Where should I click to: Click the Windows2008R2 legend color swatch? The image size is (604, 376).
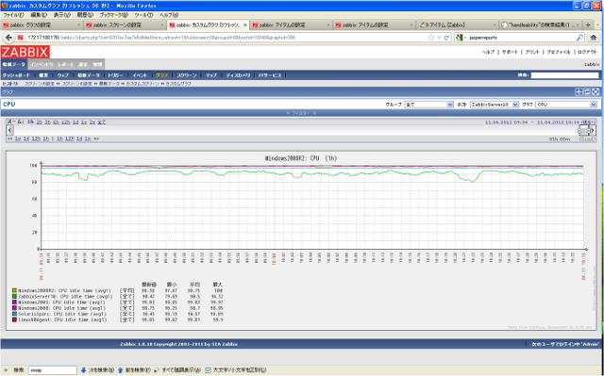(15, 290)
